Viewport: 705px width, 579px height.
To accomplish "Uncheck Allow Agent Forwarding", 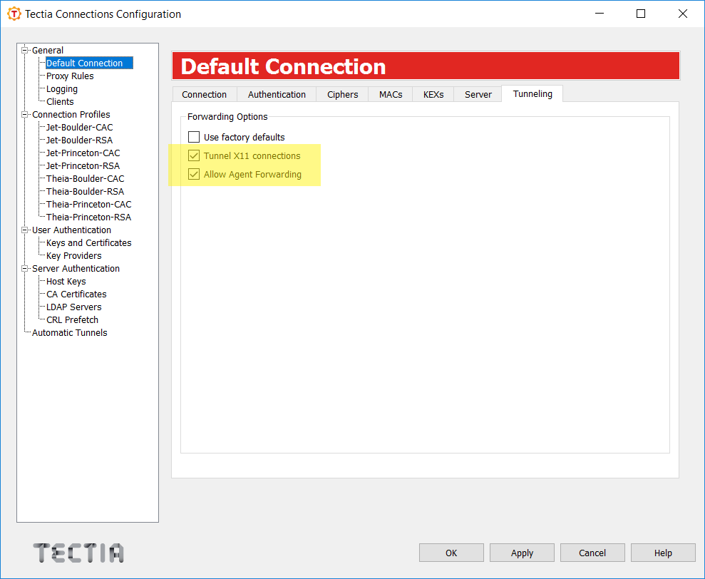I will [194, 174].
